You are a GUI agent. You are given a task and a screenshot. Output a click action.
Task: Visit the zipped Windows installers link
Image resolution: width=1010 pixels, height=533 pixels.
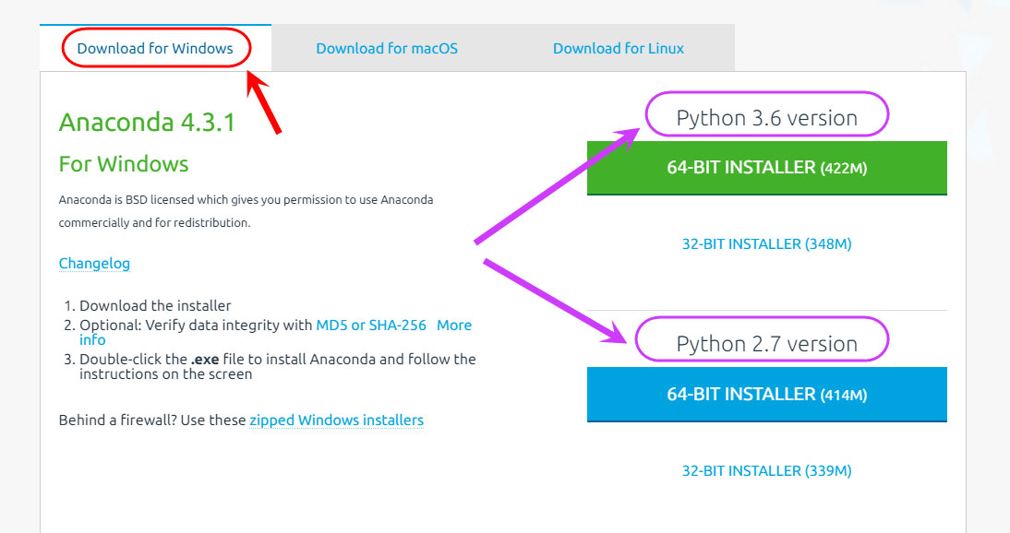coord(336,420)
